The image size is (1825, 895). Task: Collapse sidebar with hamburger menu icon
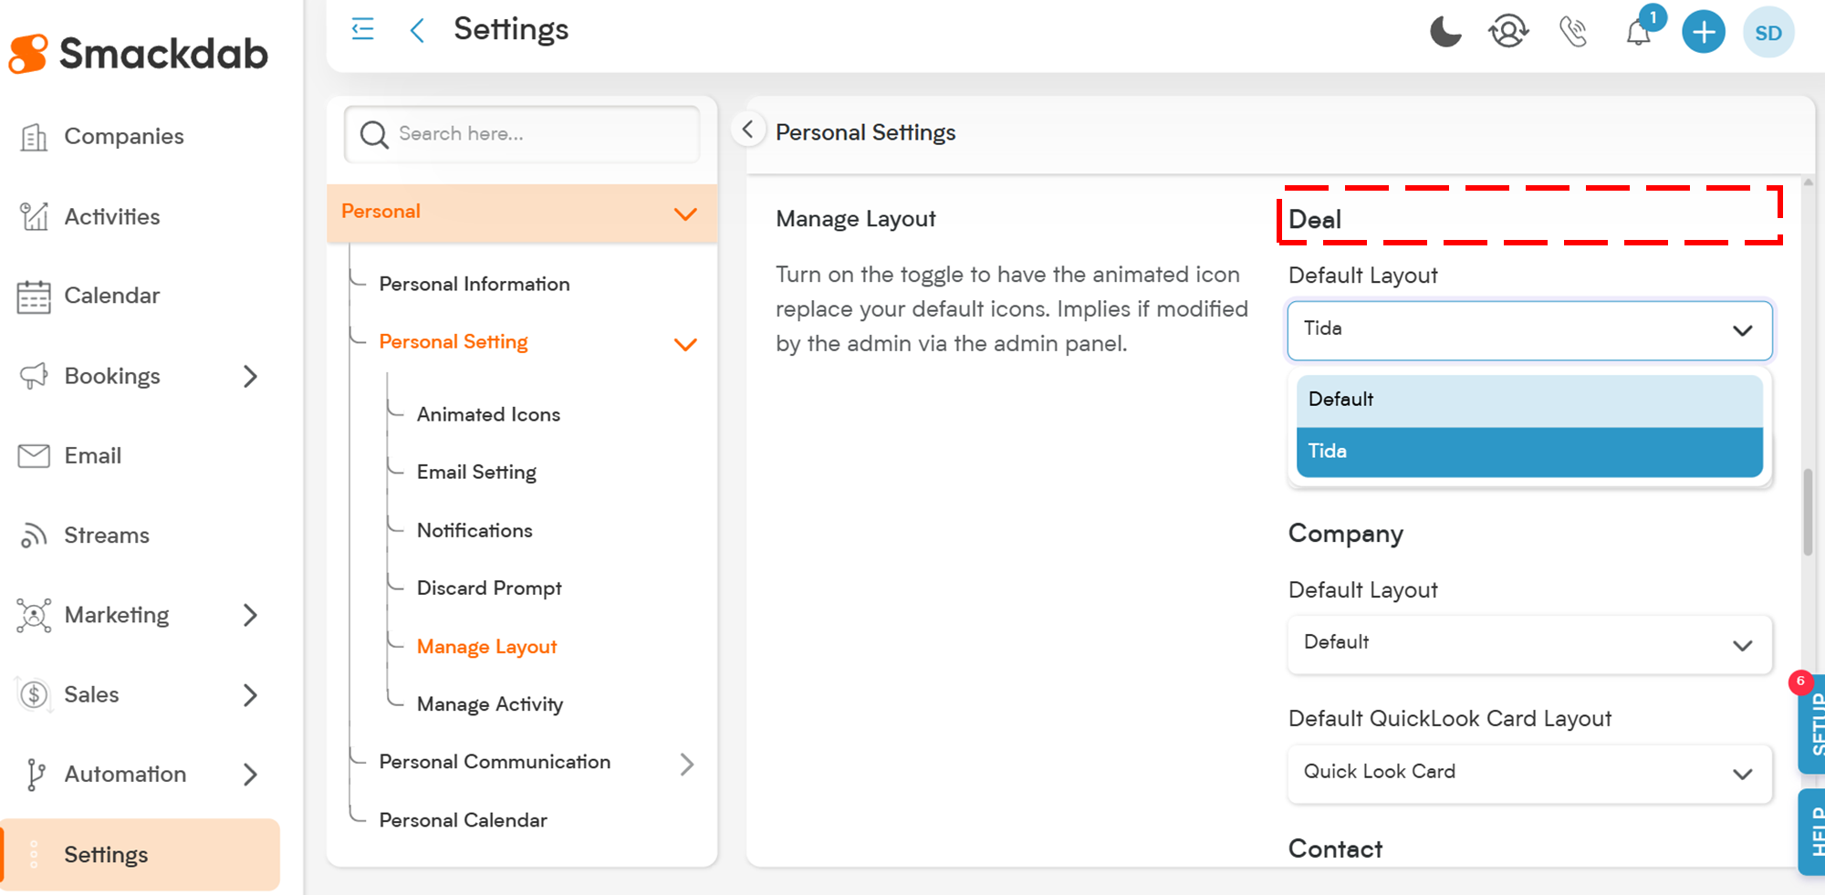pyautogui.click(x=362, y=29)
